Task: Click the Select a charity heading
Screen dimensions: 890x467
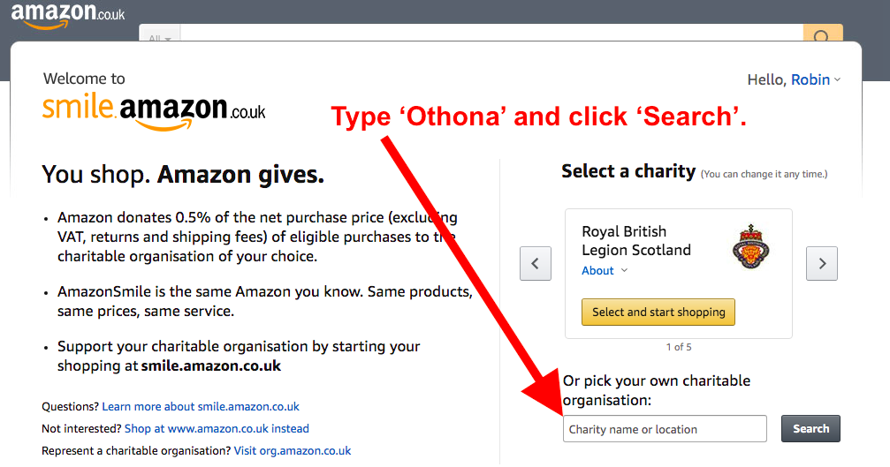Action: click(628, 171)
